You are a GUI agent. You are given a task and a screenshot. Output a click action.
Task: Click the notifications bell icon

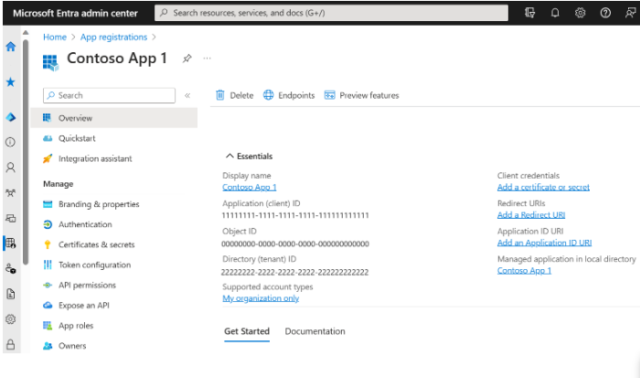tap(555, 13)
